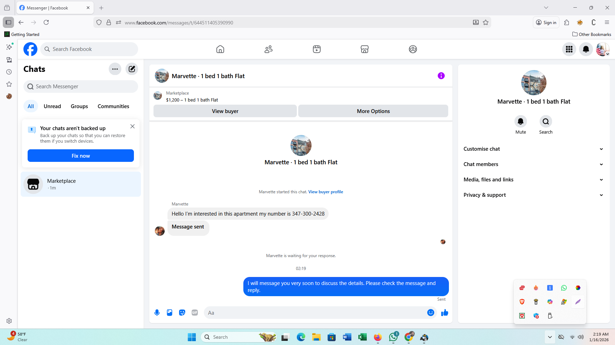The width and height of the screenshot is (615, 345).
Task: Open the Facebook menu grid icon
Action: pos(569,49)
